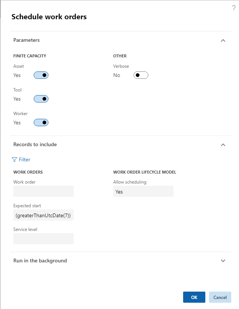Click the Worker label
The width and height of the screenshot is (239, 309).
[x=20, y=114]
